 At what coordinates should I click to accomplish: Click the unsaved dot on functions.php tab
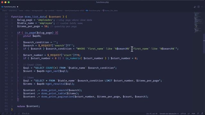(x=18, y=7)
